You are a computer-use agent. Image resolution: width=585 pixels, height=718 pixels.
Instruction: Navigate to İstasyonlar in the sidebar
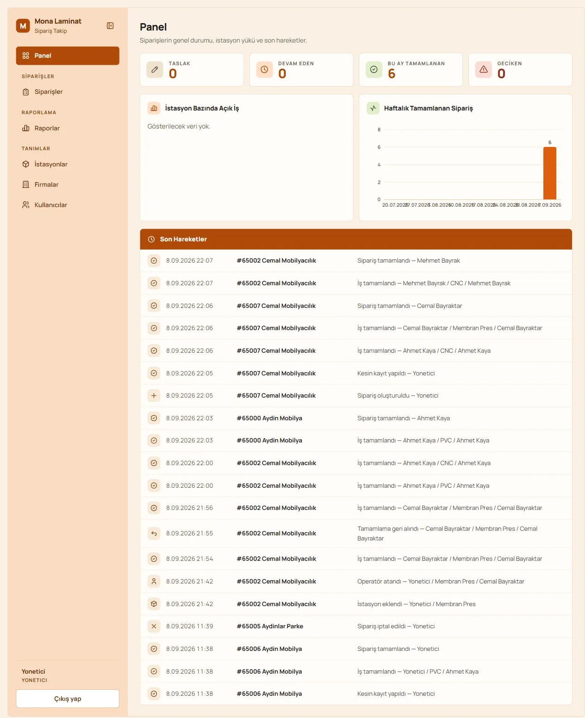coord(68,164)
